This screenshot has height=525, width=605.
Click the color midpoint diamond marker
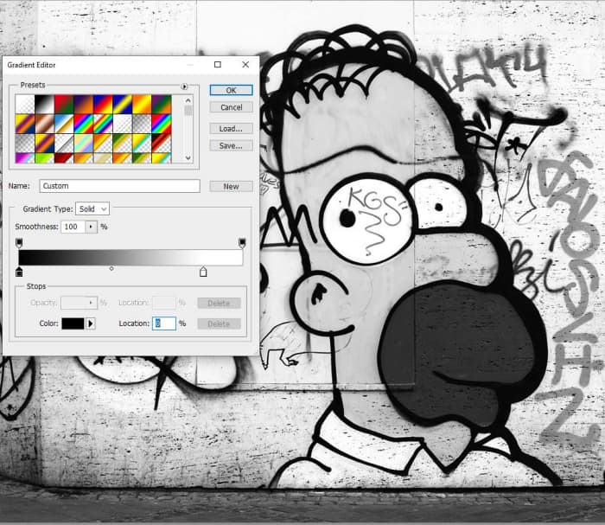point(111,268)
